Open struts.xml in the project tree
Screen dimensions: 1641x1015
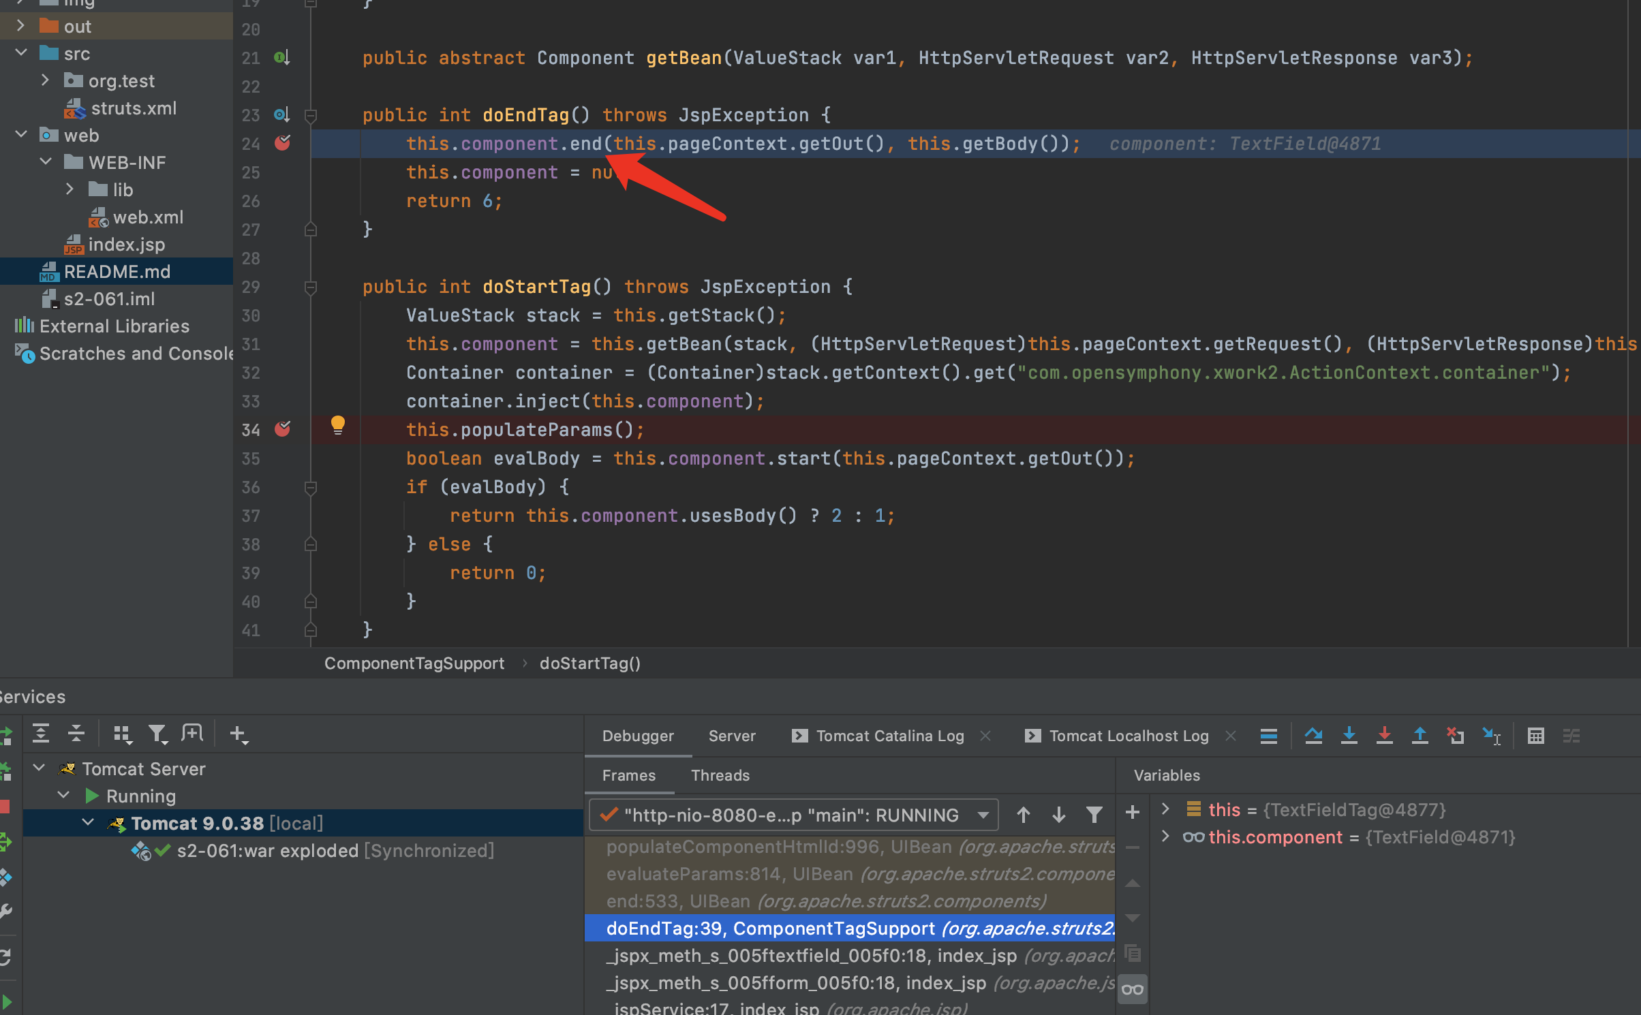coord(134,108)
